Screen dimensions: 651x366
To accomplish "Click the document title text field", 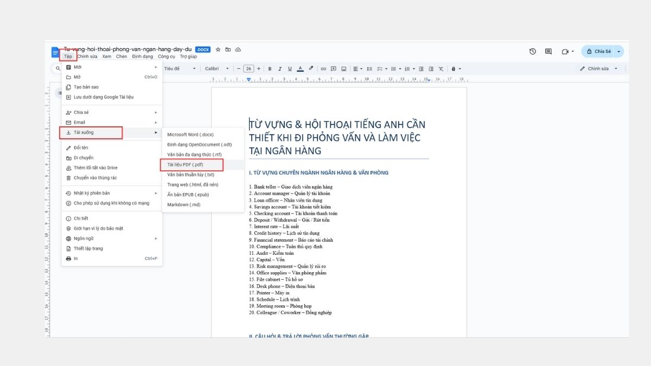I will (128, 49).
